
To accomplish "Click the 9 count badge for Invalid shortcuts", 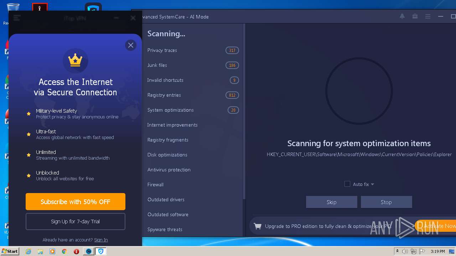I will pyautogui.click(x=234, y=80).
